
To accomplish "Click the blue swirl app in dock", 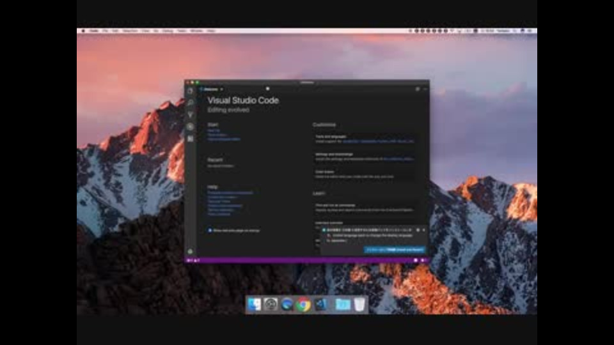I will click(x=287, y=304).
